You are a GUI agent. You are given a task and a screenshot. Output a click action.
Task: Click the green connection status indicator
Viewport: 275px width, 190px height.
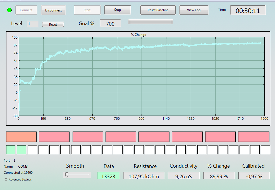(9, 10)
